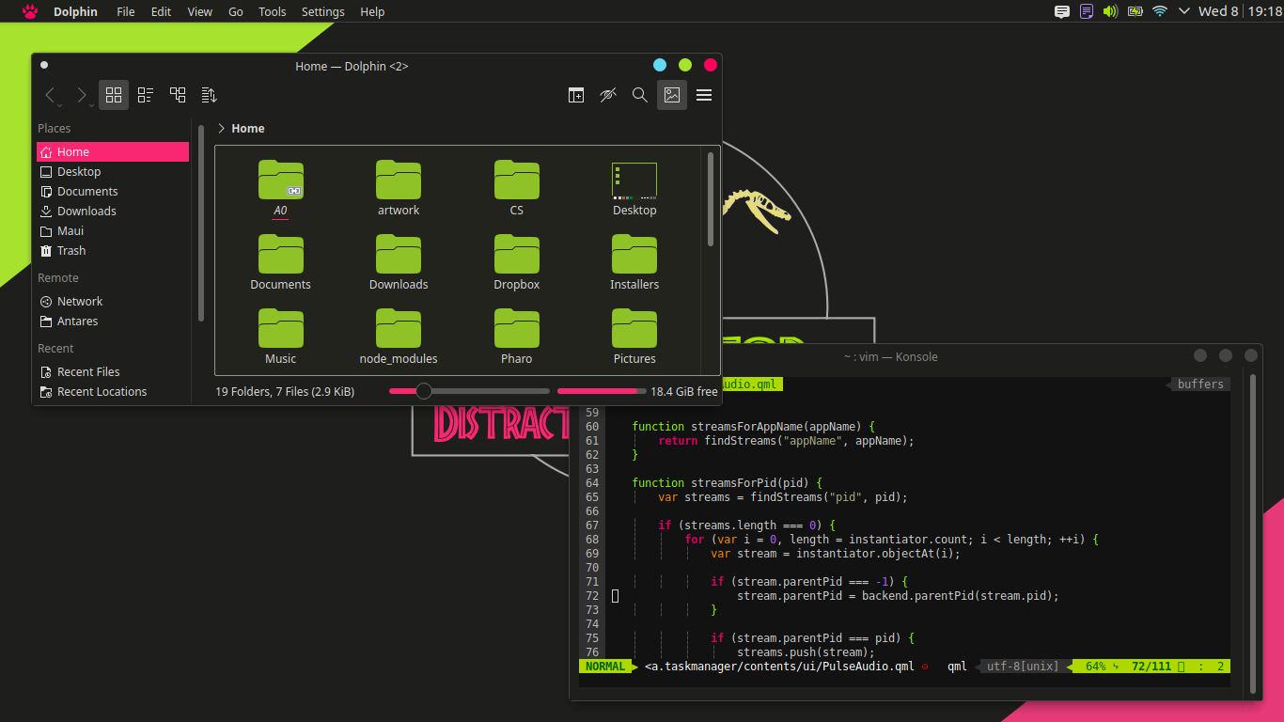
Task: Open the search bar in Dolphin
Action: [640, 94]
